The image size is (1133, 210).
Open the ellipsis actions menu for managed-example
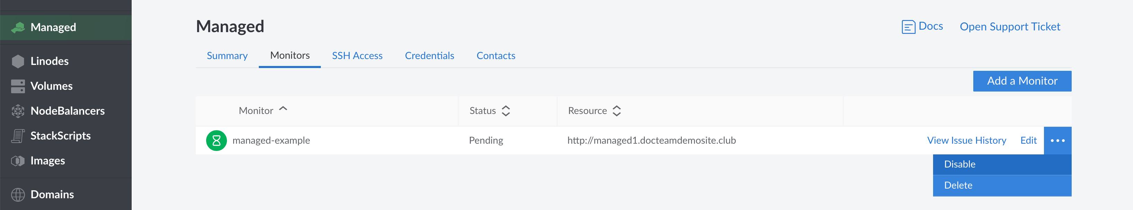pyautogui.click(x=1058, y=140)
